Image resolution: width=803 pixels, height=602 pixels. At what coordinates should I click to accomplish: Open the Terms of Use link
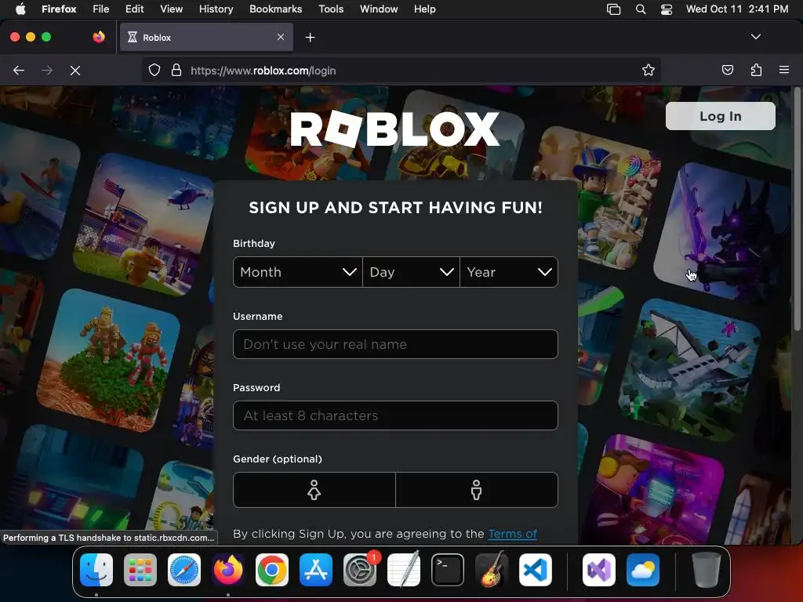[x=513, y=534]
